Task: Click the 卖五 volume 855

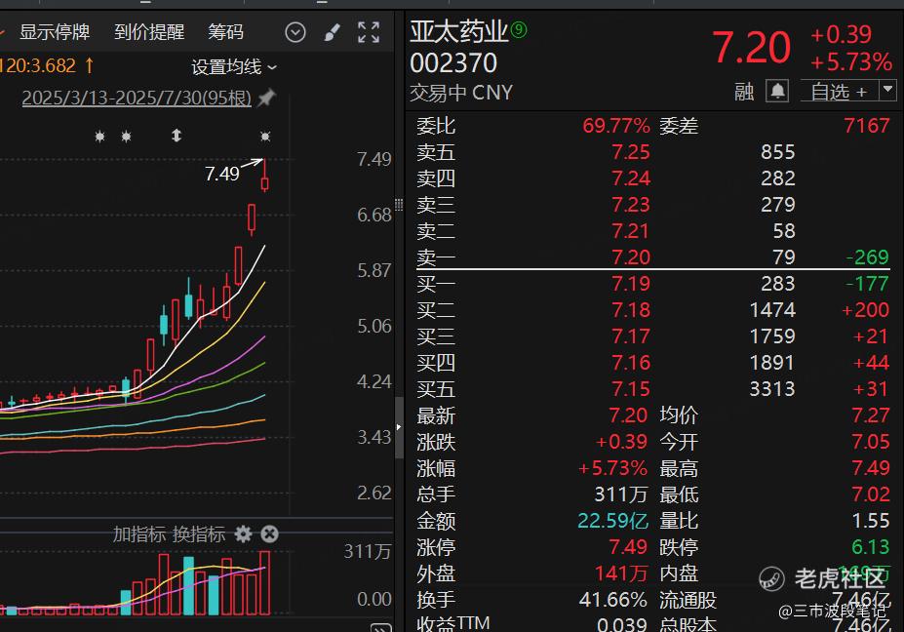Action: click(778, 152)
